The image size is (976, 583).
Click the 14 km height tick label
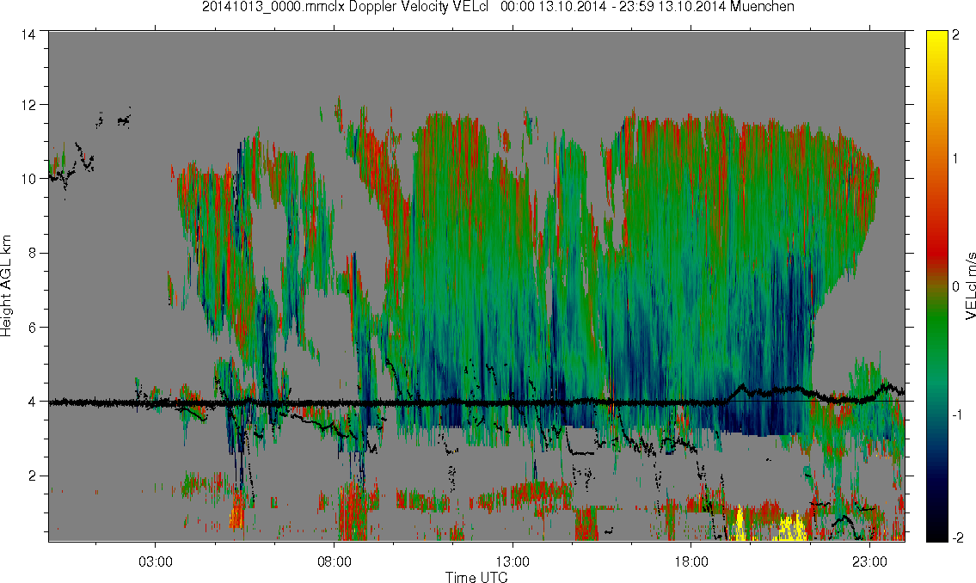[x=28, y=35]
